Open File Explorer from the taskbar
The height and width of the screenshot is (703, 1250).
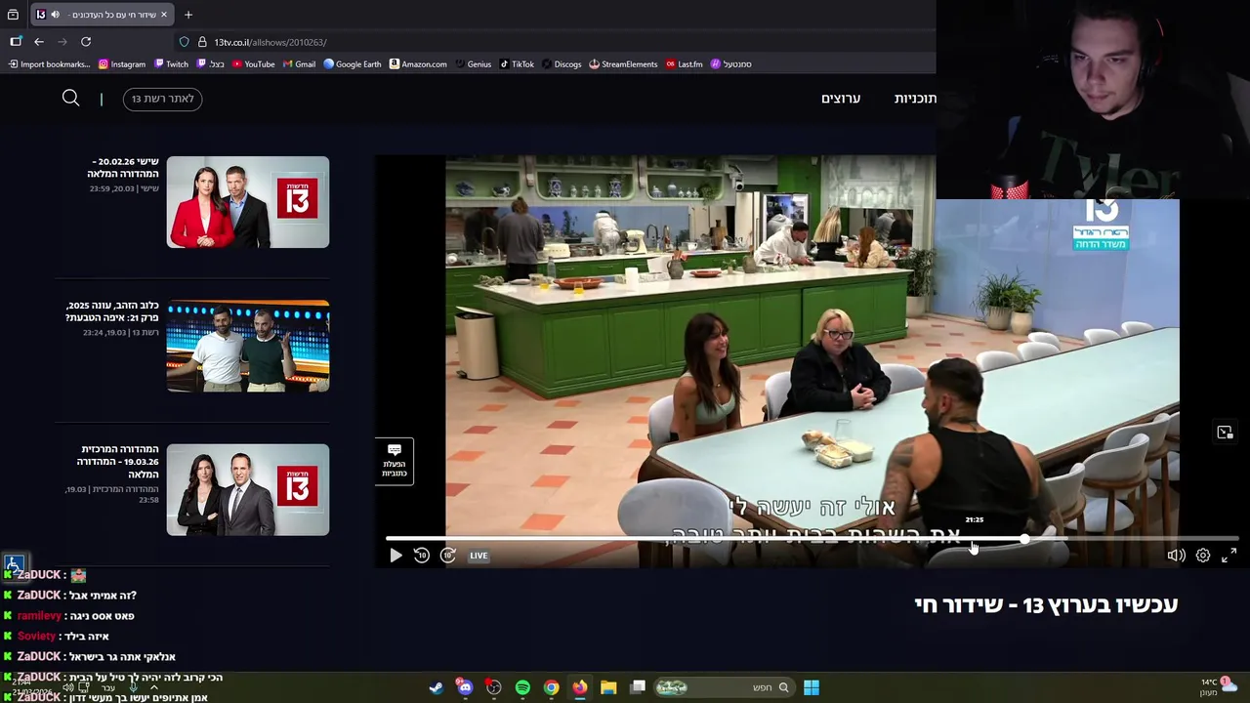click(x=608, y=687)
